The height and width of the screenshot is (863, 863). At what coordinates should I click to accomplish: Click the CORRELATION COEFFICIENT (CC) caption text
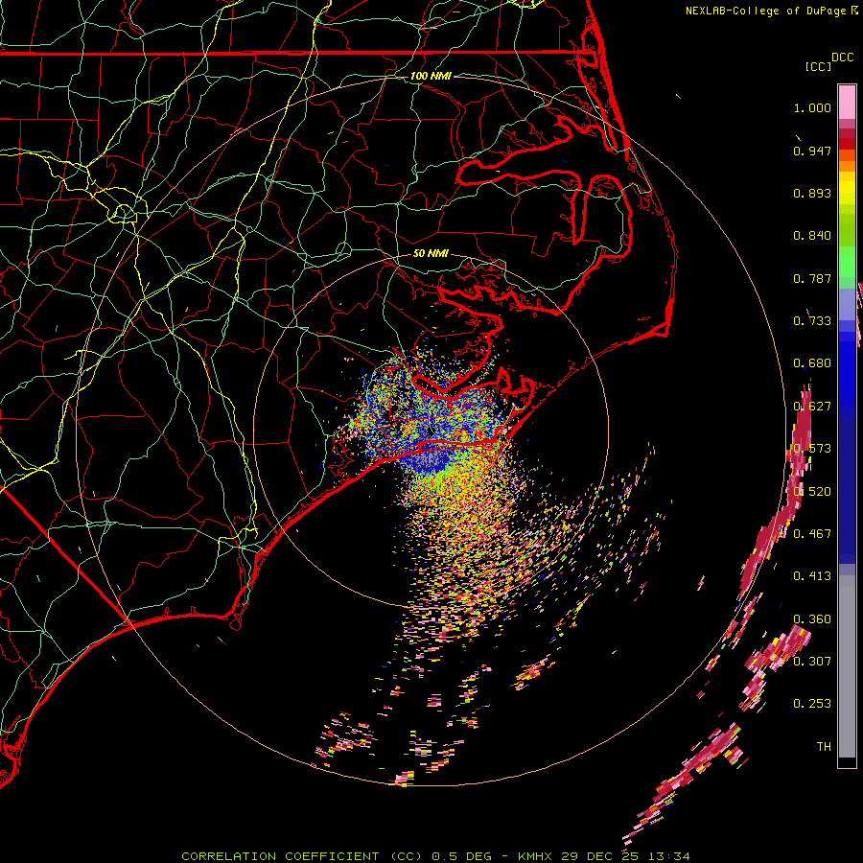click(x=302, y=856)
